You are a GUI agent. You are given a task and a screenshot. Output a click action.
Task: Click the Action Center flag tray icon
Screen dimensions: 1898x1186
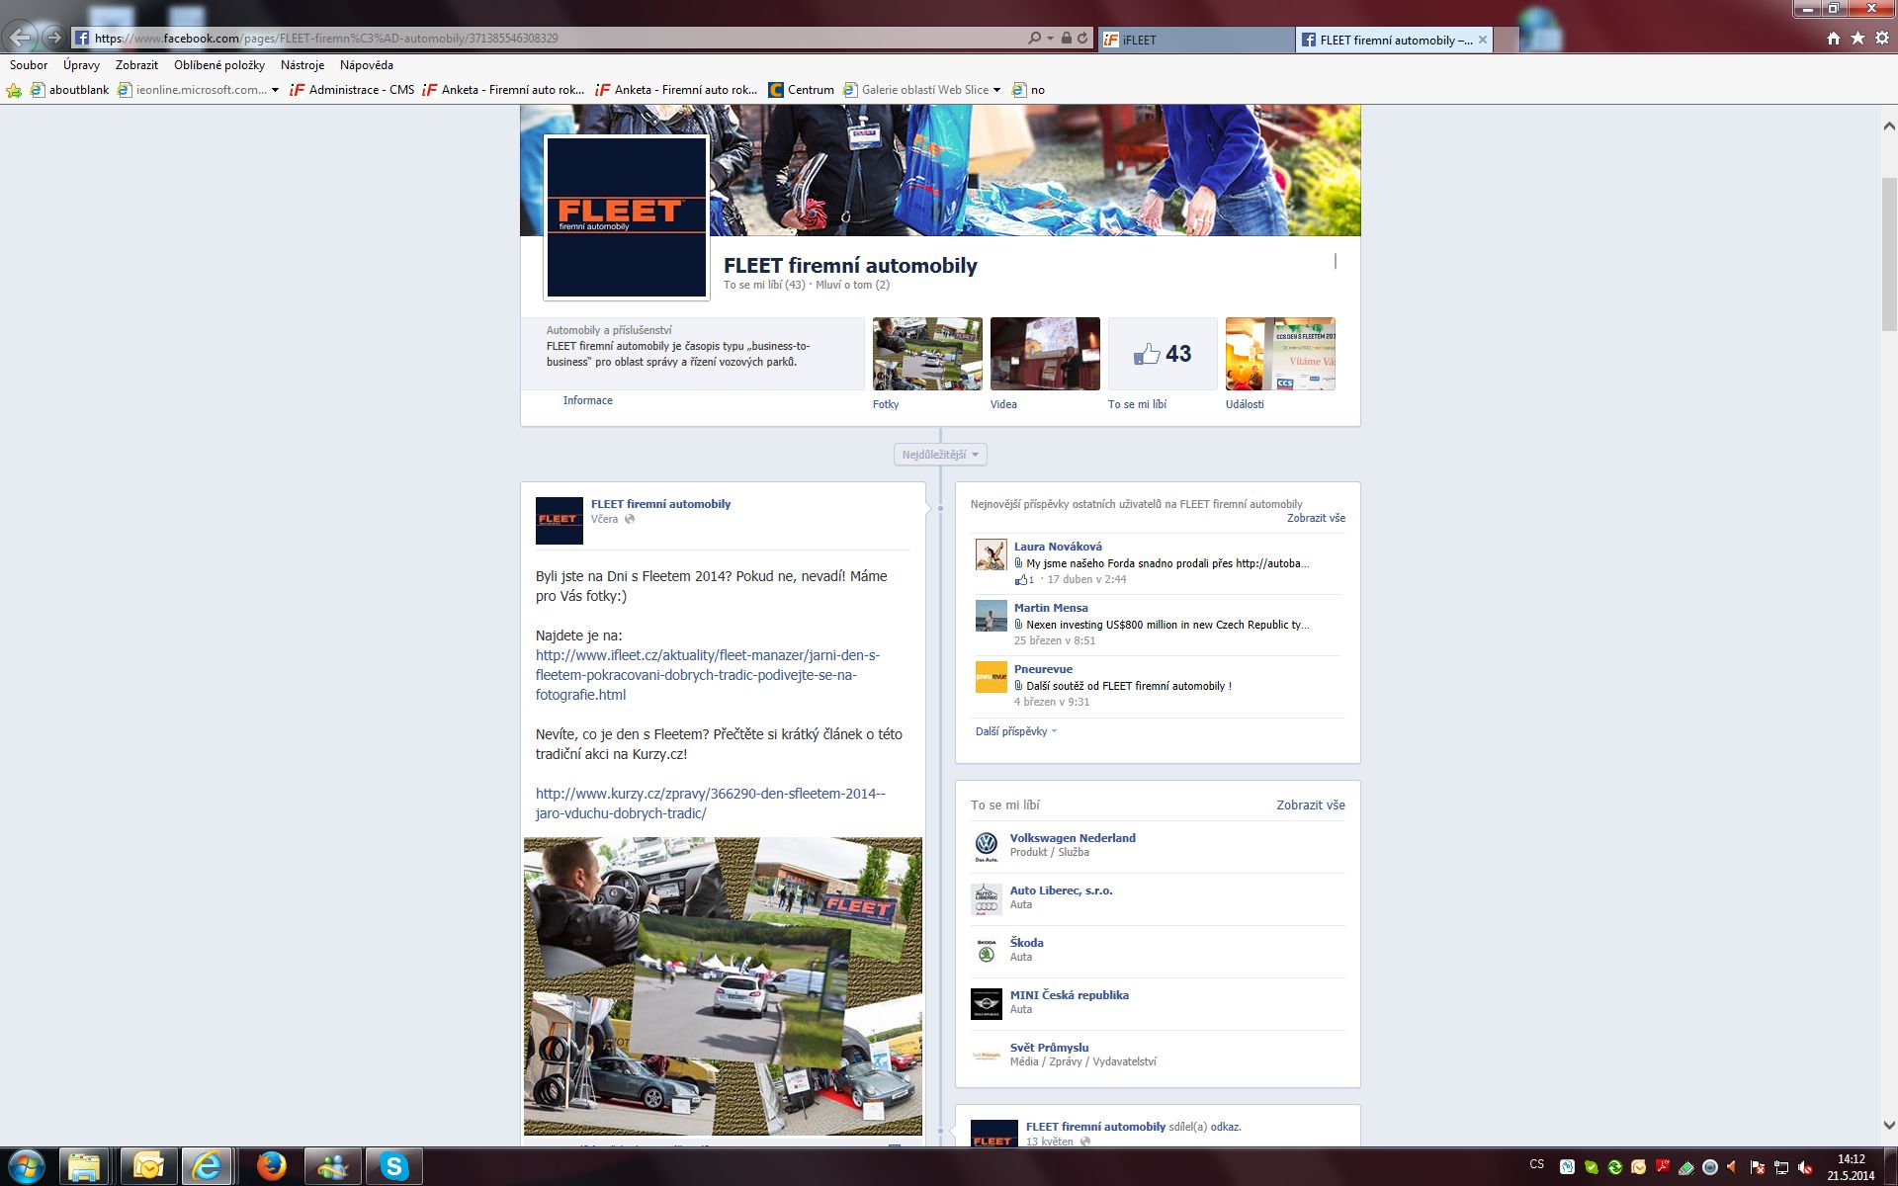point(1758,1167)
